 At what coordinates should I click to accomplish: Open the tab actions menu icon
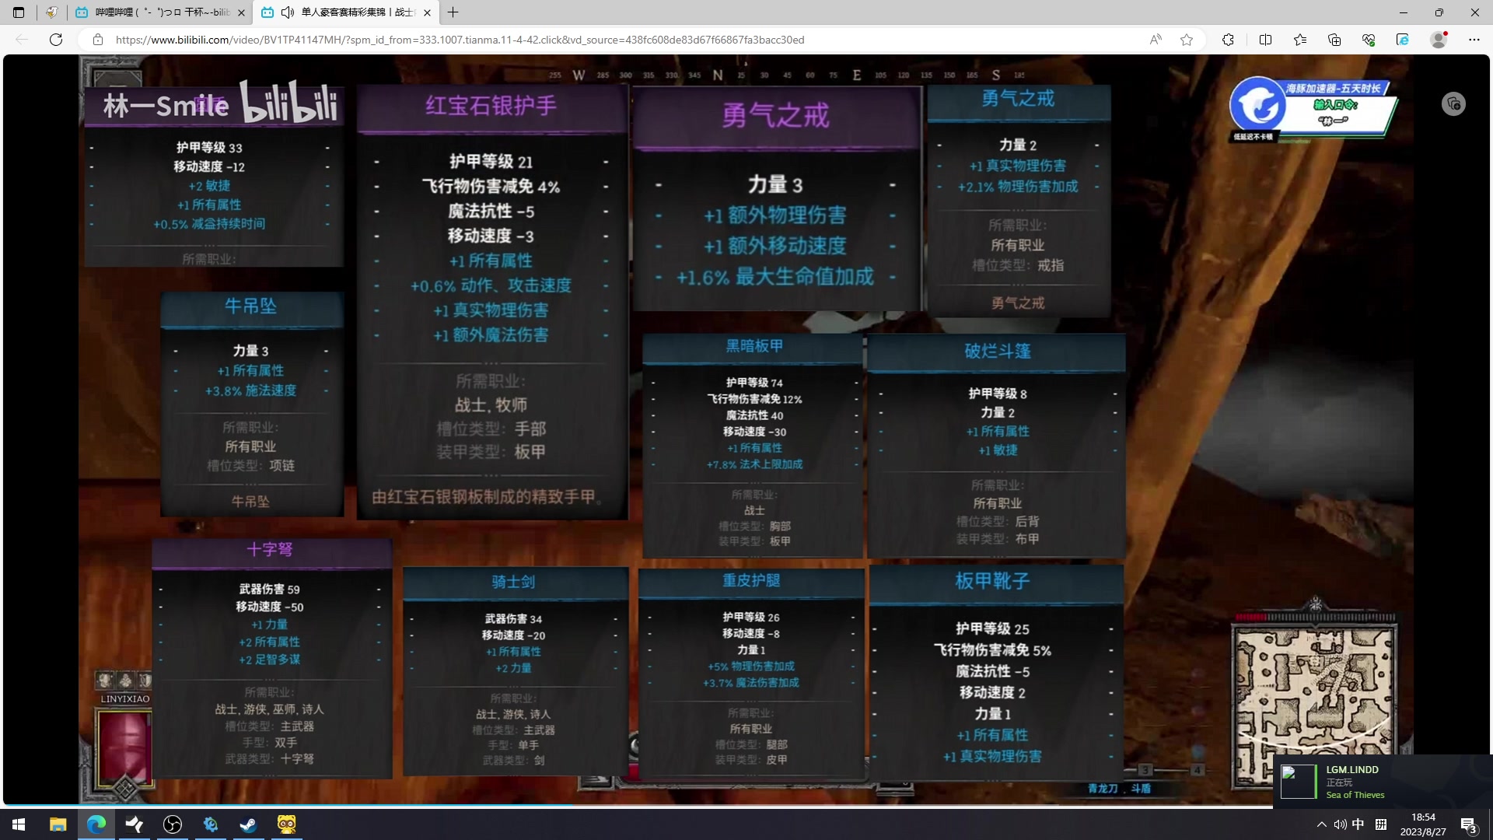click(x=17, y=12)
